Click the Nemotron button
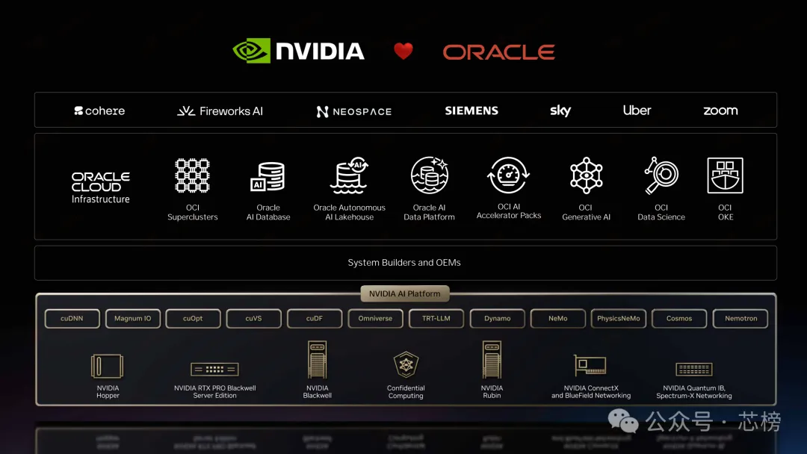Viewport: 807px width, 454px height. [740, 318]
